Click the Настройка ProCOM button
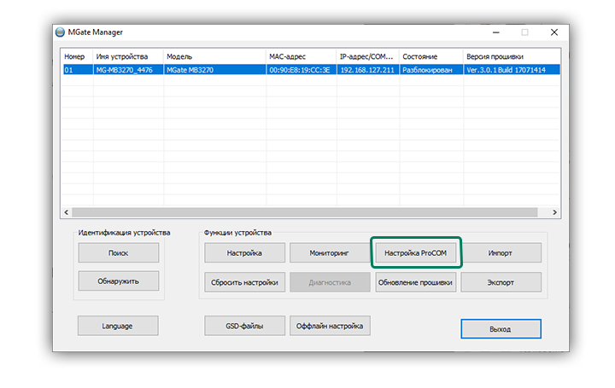This screenshot has height=388, width=615. coord(416,253)
